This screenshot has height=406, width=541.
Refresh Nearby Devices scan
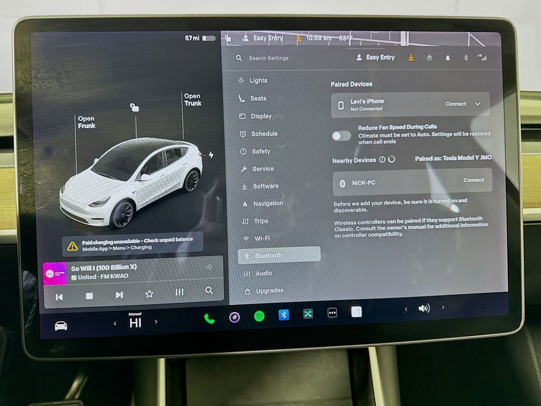[x=391, y=160]
